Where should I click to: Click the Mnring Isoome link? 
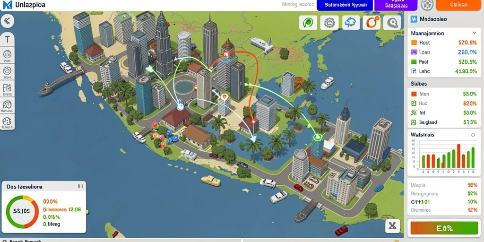coord(298,5)
